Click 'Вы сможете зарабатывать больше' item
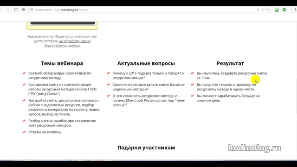The height and width of the screenshot is (167, 297). tap(228, 98)
